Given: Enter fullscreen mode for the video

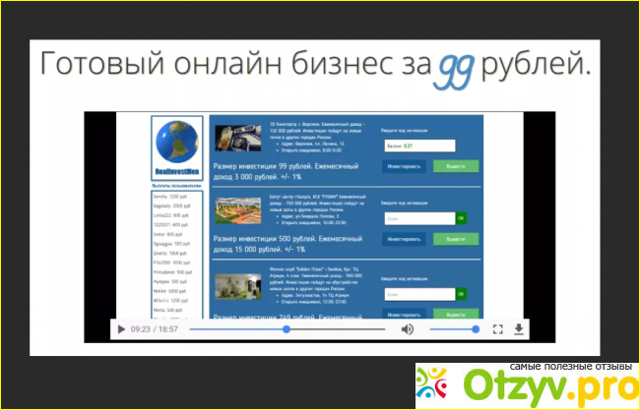Looking at the screenshot, I should [x=497, y=329].
